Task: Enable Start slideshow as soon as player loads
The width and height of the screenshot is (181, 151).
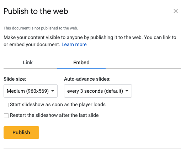Action: click(x=6, y=105)
